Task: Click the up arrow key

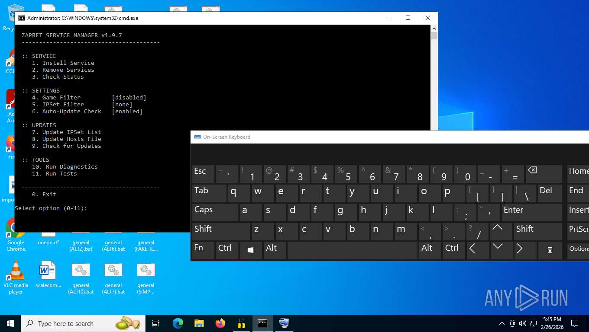Action: click(501, 232)
